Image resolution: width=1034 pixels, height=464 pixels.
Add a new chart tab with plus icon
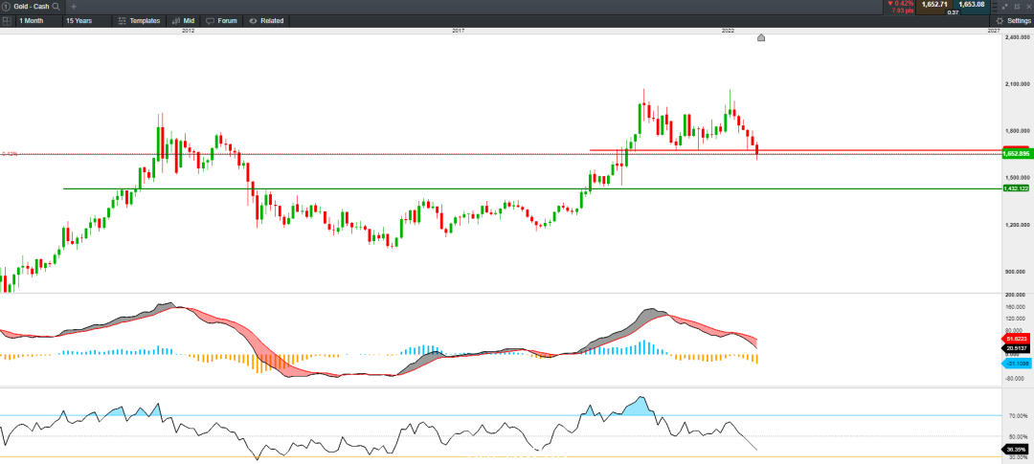coord(73,6)
